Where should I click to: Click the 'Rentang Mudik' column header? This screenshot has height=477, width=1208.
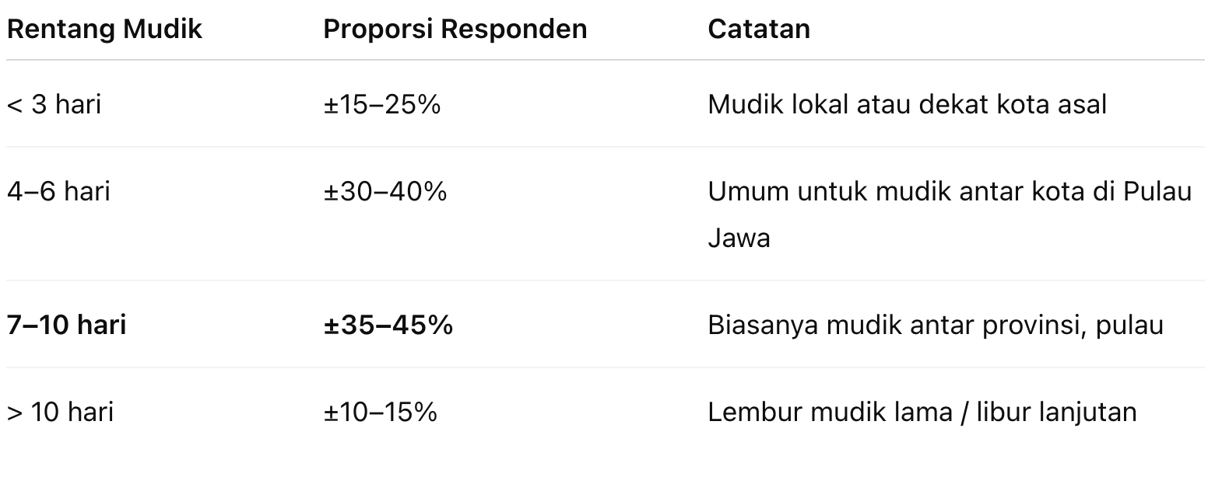pyautogui.click(x=104, y=29)
